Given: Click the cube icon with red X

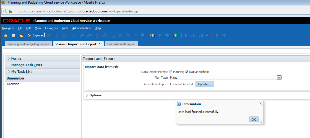Looking at the screenshot, I should coord(216,36).
